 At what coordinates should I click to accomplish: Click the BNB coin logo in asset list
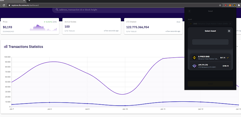(x=194, y=58)
